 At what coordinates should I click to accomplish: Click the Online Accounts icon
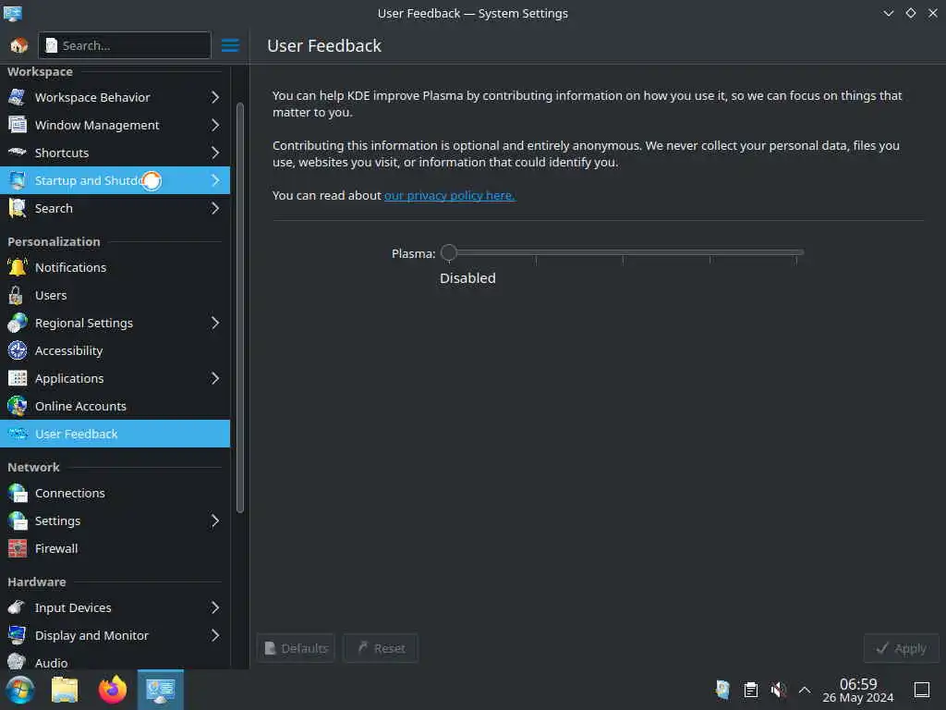point(17,406)
